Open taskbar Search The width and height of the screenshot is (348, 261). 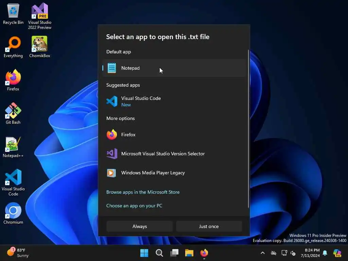point(159,253)
